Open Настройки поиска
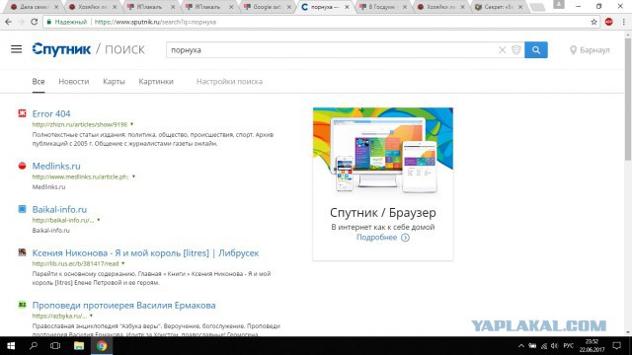The image size is (632, 355). [x=229, y=81]
